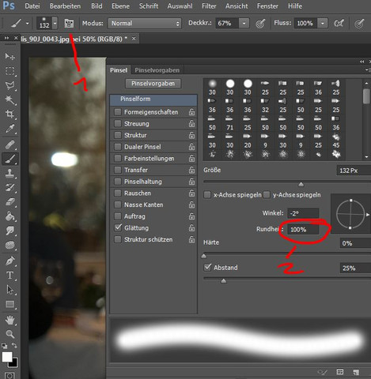
Task: Select the Clone Stamp tool
Action: pyautogui.click(x=9, y=173)
